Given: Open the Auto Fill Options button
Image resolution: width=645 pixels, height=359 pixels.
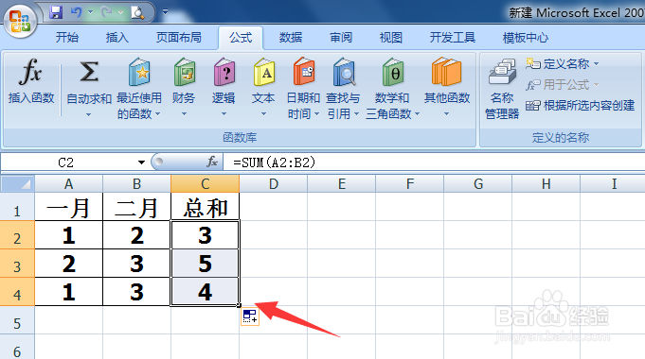Looking at the screenshot, I should tap(250, 316).
